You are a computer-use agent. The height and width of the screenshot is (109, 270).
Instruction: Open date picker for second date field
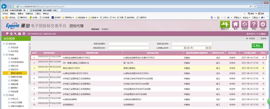[x=207, y=48]
